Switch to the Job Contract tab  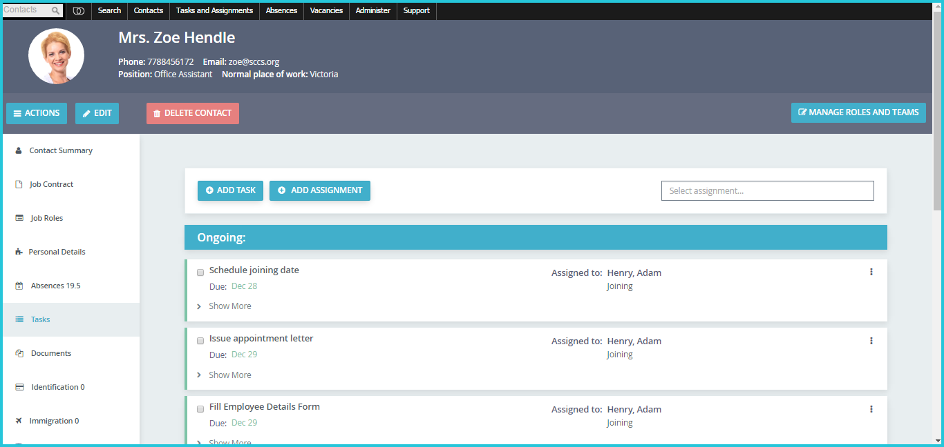[x=71, y=184]
